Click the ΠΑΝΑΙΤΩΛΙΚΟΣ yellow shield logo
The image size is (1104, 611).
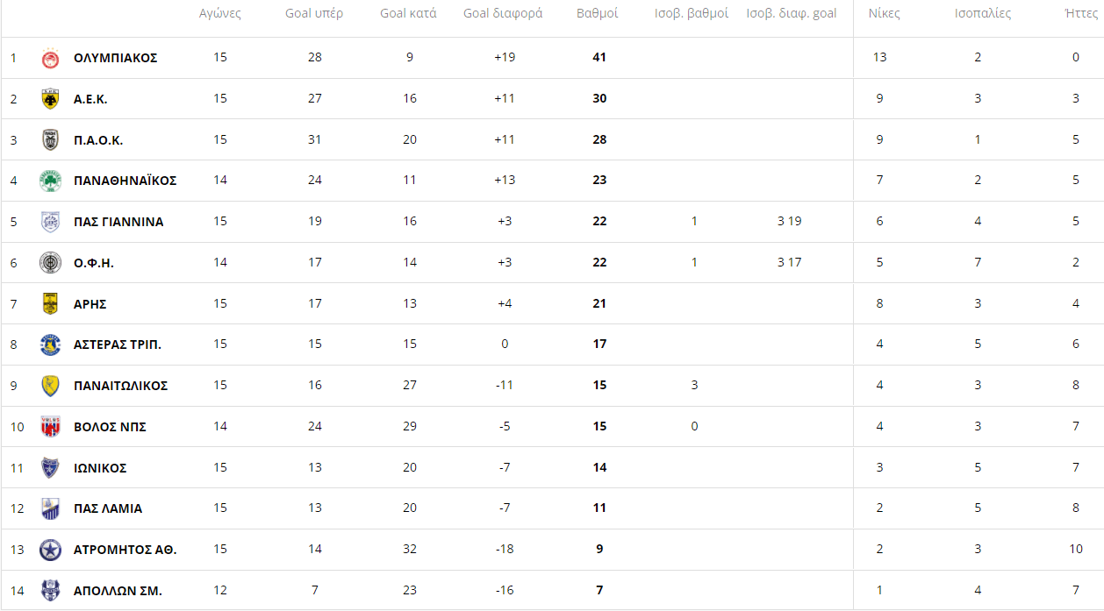coord(50,386)
